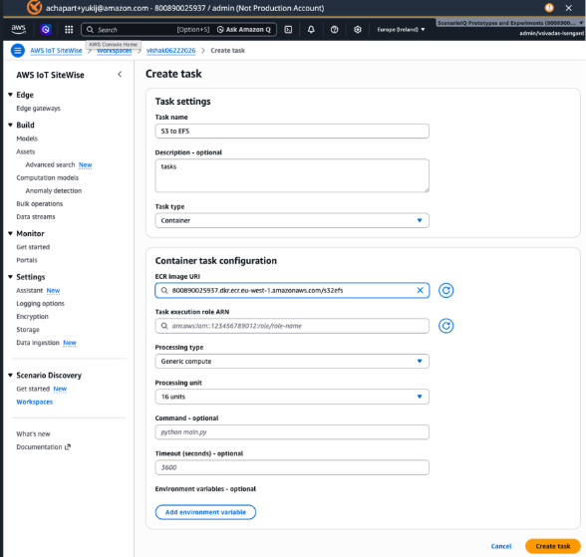The image size is (586, 557).
Task: Open Storage in sidebar
Action: coord(28,330)
